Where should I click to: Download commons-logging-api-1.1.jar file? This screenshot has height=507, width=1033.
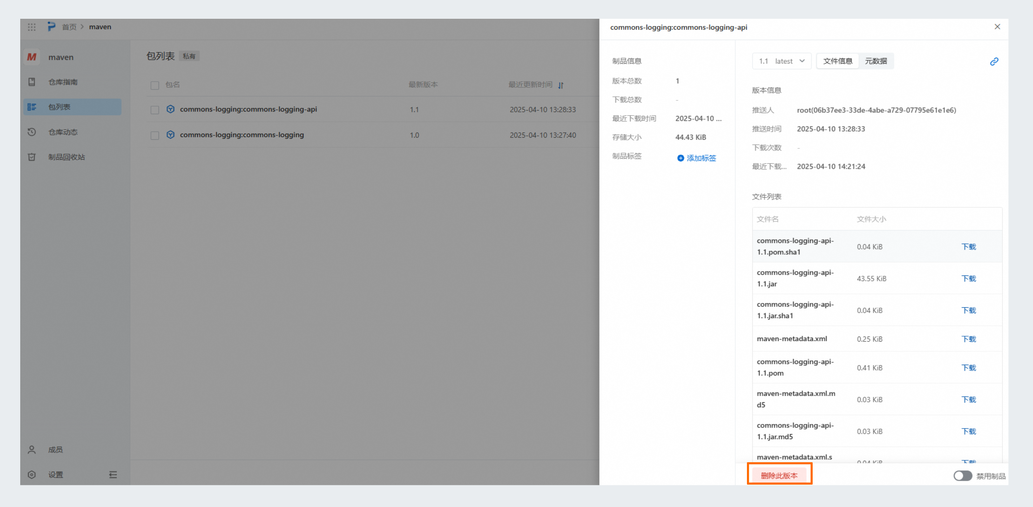click(968, 278)
